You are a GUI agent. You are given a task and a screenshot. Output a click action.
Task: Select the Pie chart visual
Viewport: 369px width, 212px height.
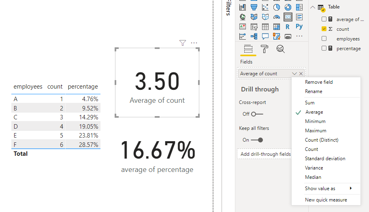point(277,7)
